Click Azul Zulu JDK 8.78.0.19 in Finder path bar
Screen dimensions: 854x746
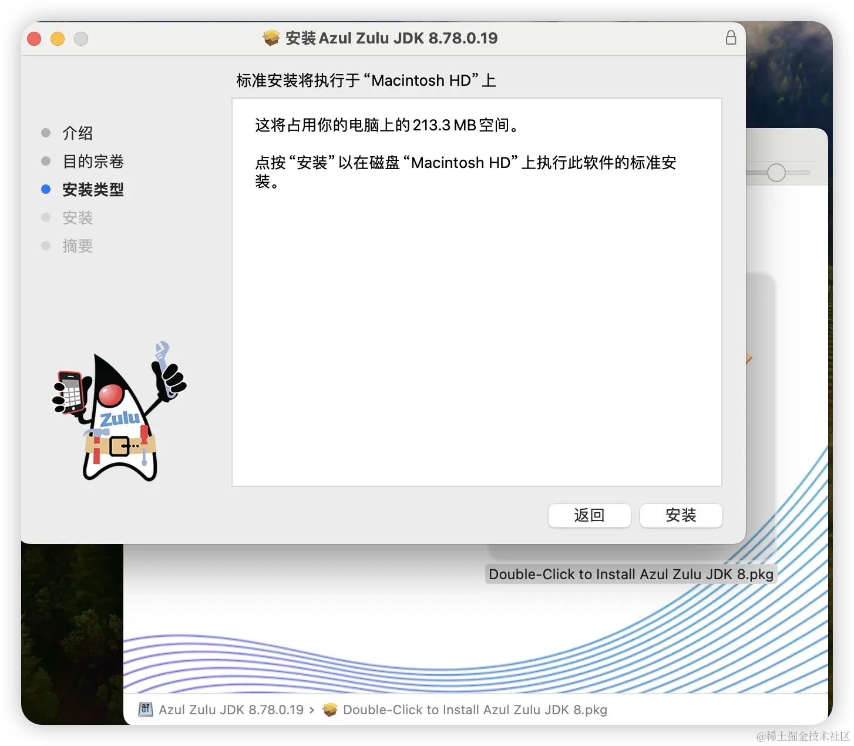pos(231,710)
